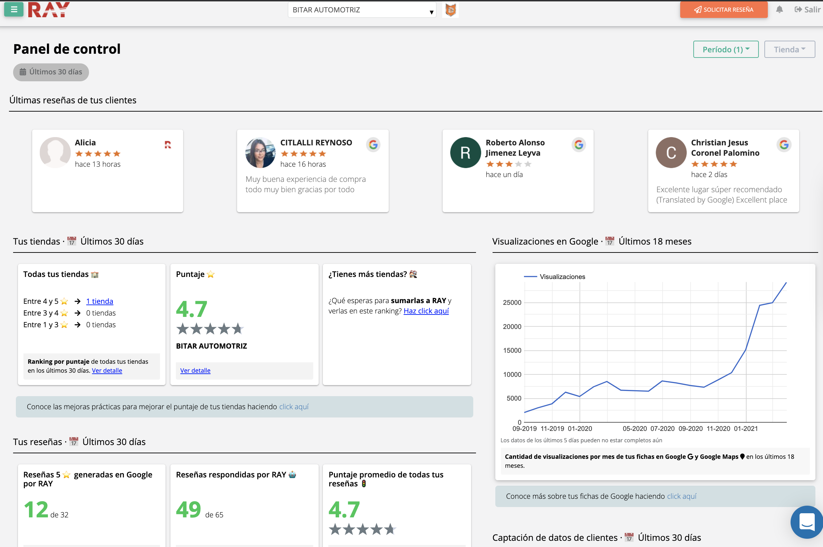This screenshot has height=547, width=823.
Task: Open the chat support bubble
Action: pos(806,522)
